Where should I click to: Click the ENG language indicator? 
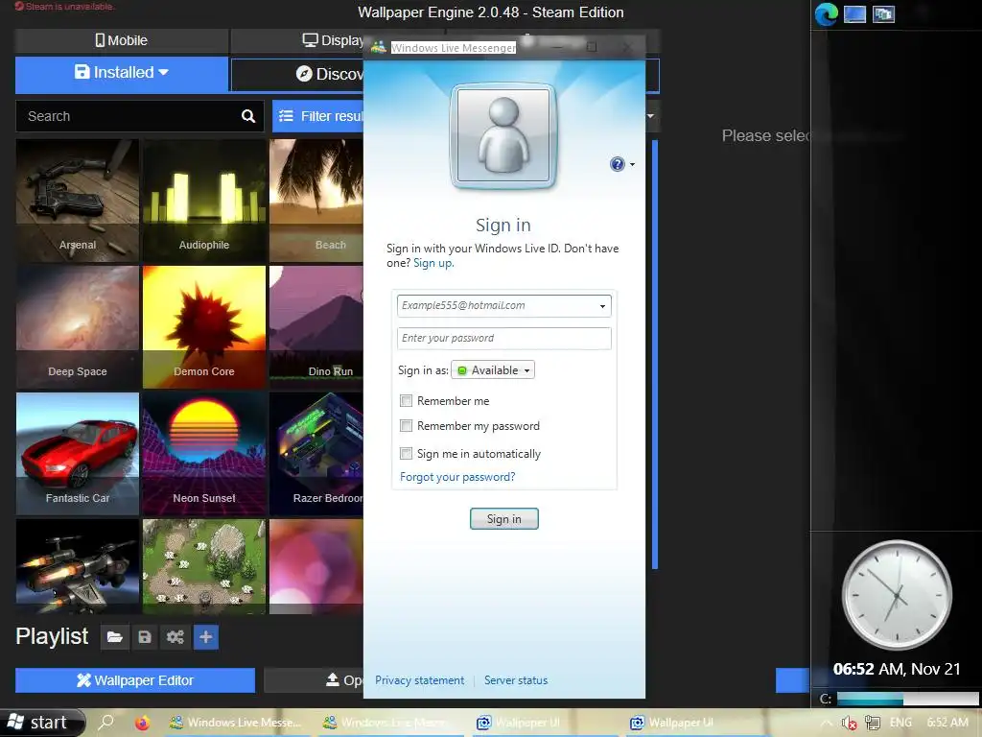tap(900, 723)
